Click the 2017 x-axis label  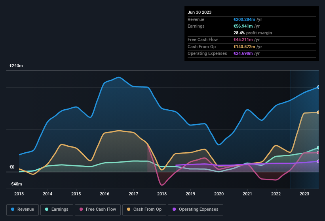(x=133, y=194)
